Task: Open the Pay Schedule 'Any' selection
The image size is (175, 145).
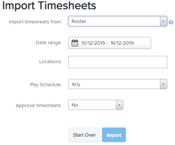Action: [114, 84]
